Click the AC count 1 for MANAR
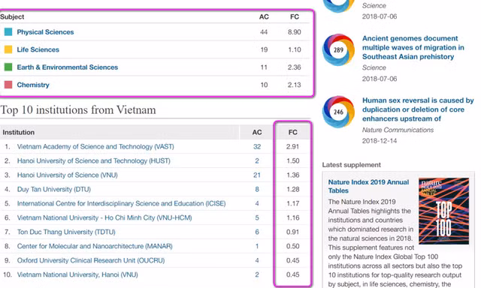 point(257,246)
